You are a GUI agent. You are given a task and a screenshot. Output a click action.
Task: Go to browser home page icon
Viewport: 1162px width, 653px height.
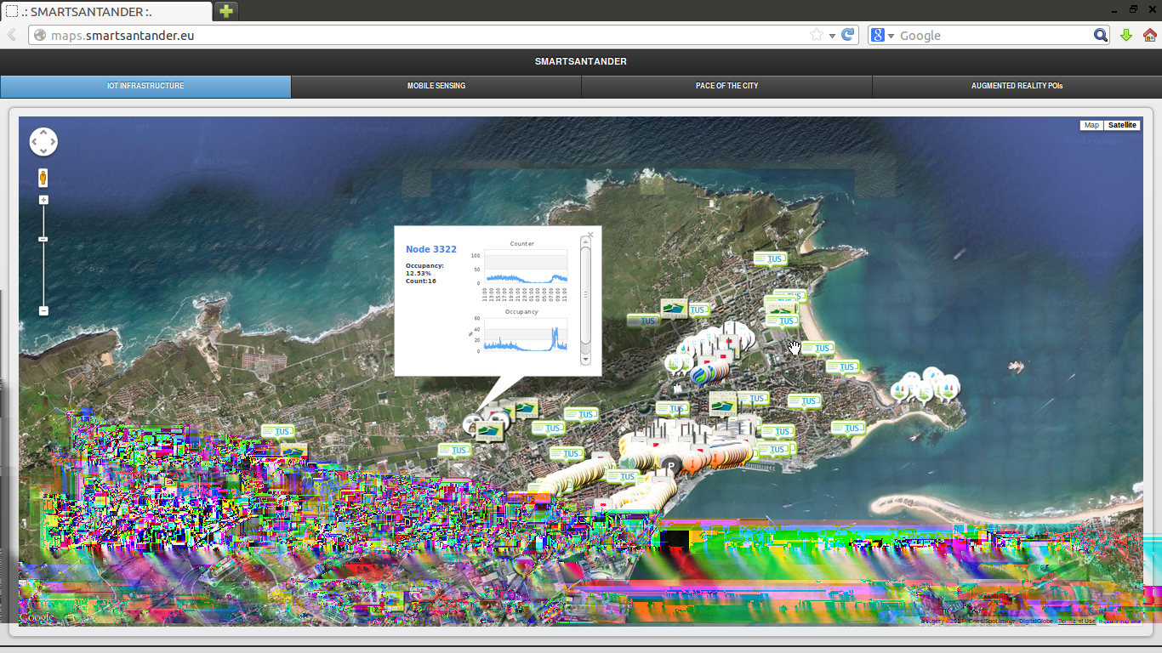pyautogui.click(x=1150, y=35)
